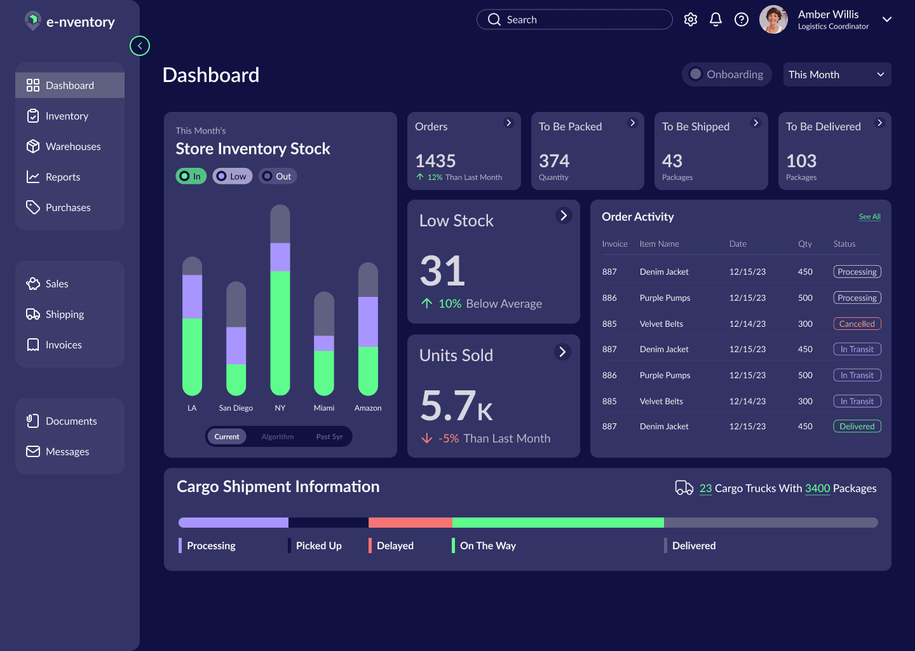Click the Delivered status badge
915x651 pixels.
click(857, 427)
